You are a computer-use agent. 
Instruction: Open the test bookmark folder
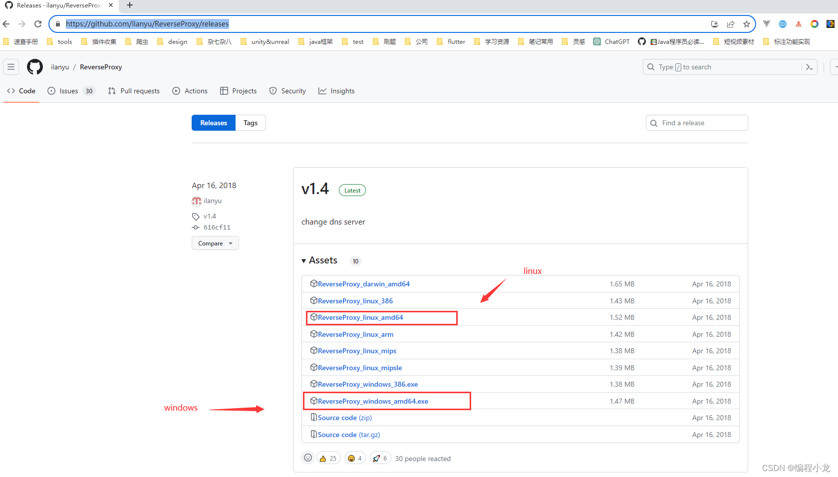pyautogui.click(x=353, y=41)
